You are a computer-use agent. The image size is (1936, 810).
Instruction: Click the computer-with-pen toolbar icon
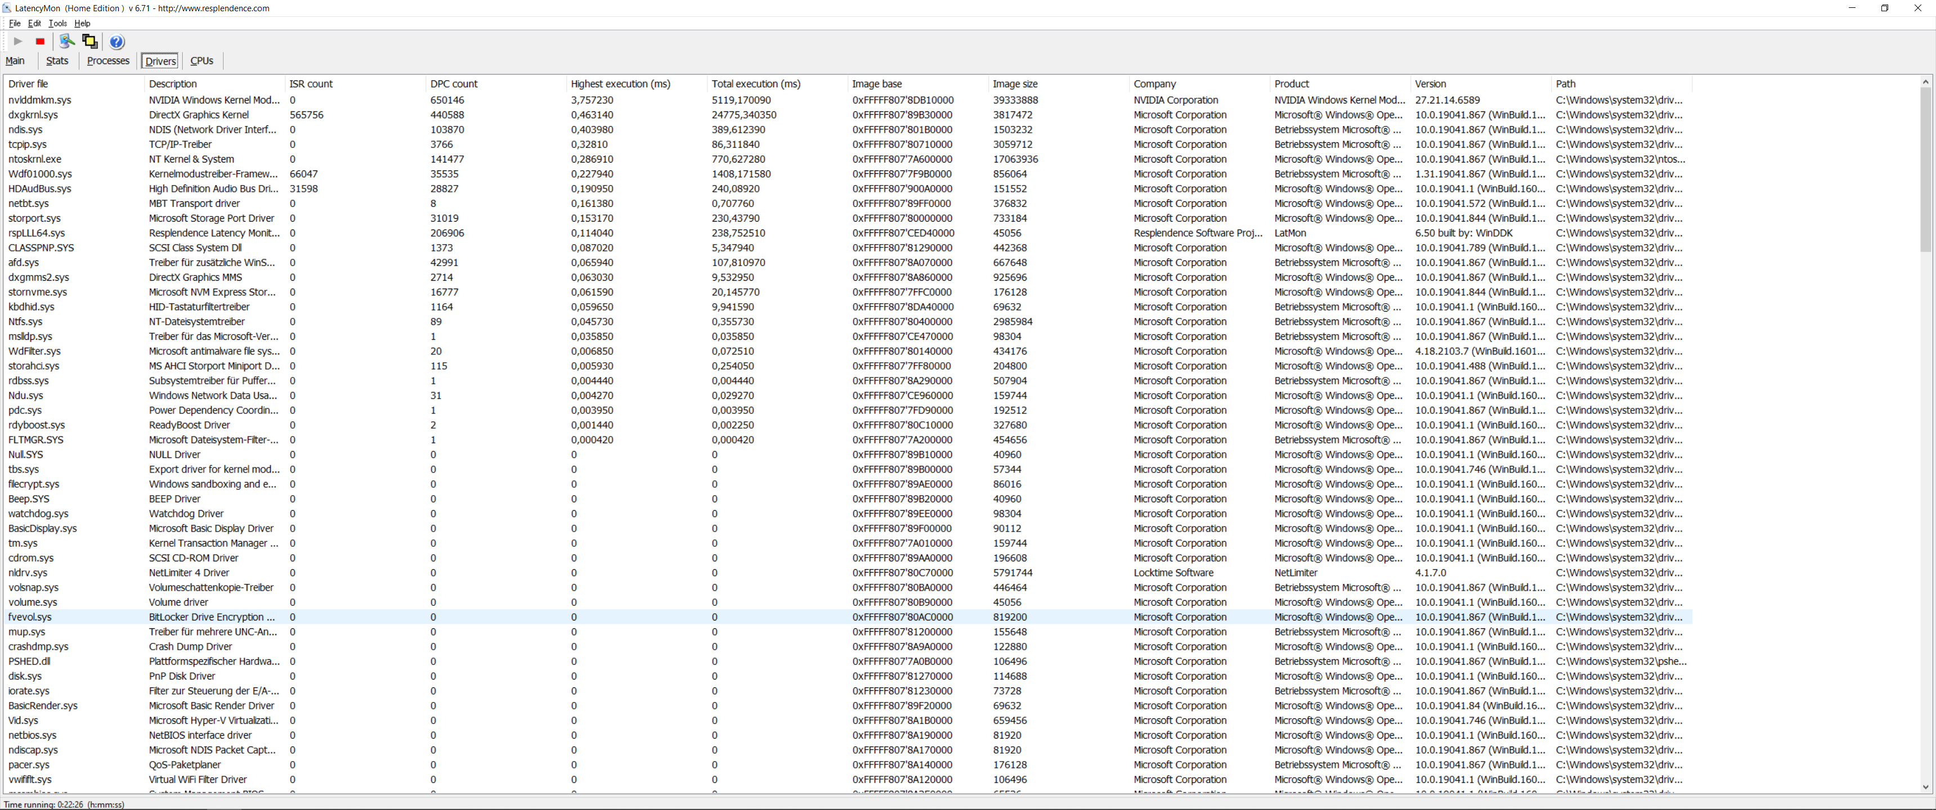click(x=67, y=41)
